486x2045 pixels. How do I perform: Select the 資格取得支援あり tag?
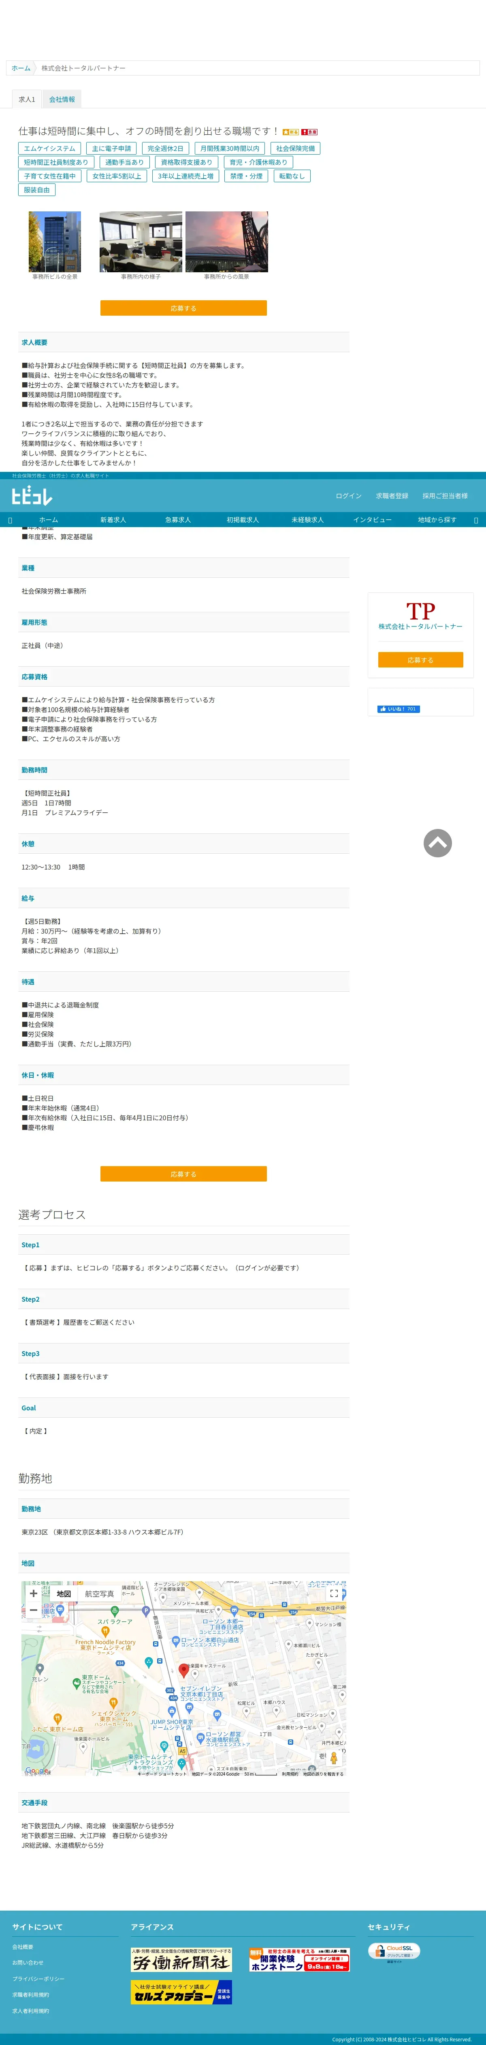(186, 162)
